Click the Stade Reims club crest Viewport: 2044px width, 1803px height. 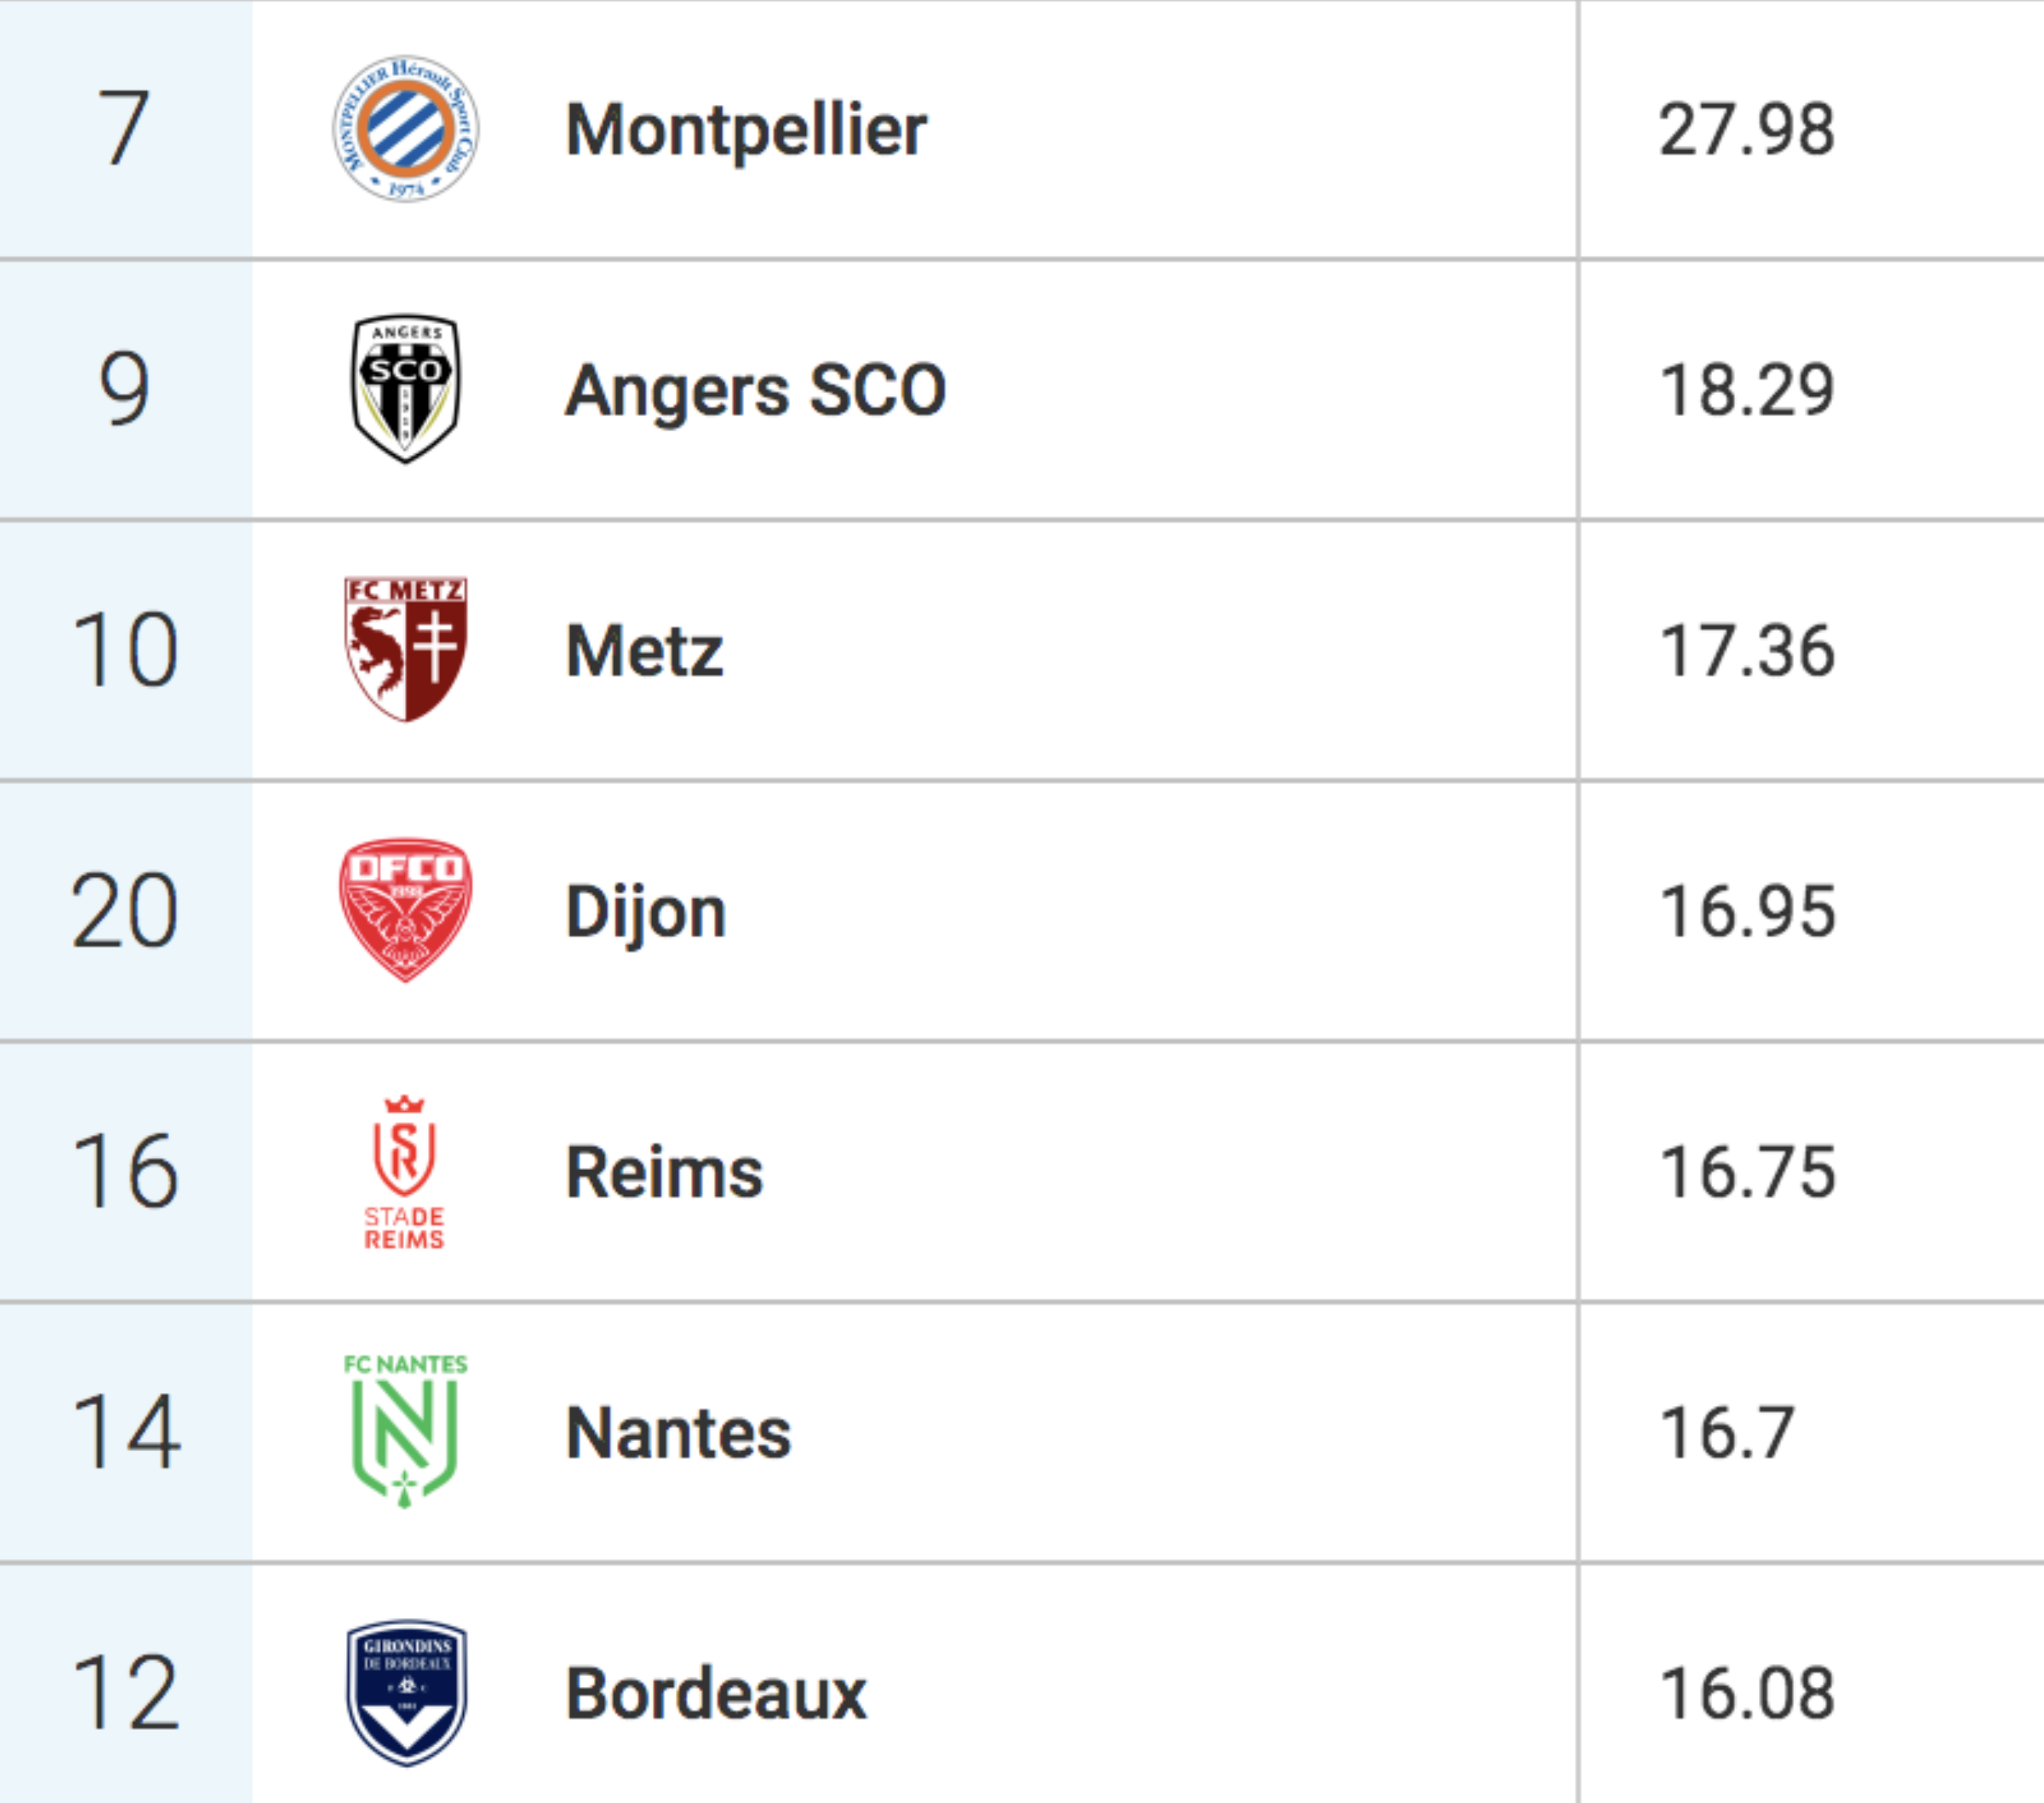point(404,1172)
